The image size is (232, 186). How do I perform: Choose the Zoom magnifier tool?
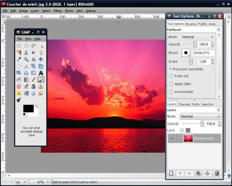[x=26, y=59]
